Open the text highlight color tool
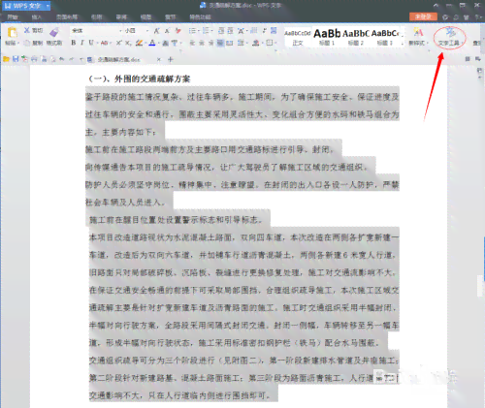This screenshot has width=485, height=408. coord(140,43)
